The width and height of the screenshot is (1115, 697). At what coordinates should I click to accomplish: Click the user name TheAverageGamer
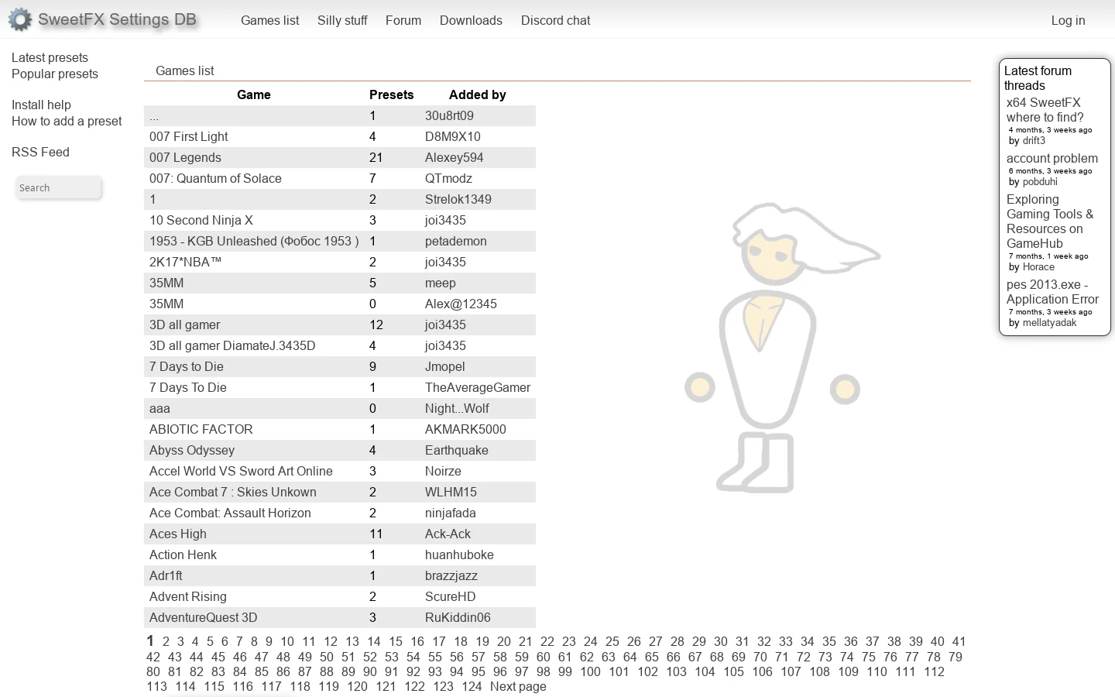pyautogui.click(x=478, y=387)
